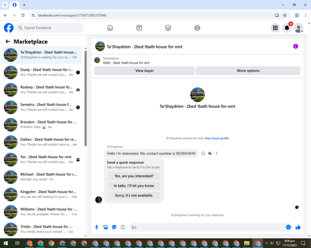Bookmark this page with star icon
Screen dimensions: 311x248
click(x=285, y=15)
